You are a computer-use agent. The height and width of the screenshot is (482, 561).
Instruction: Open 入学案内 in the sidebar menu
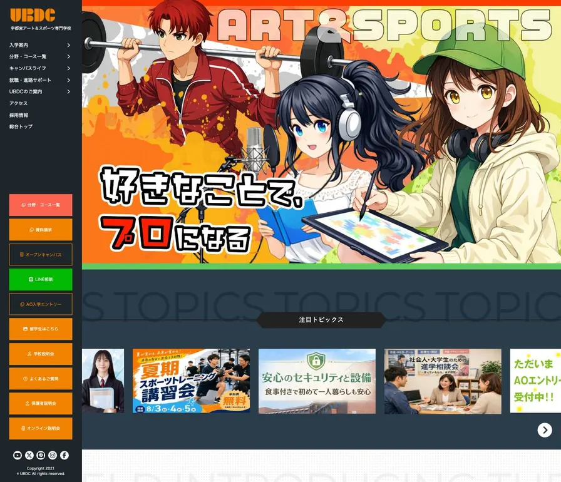(x=19, y=45)
